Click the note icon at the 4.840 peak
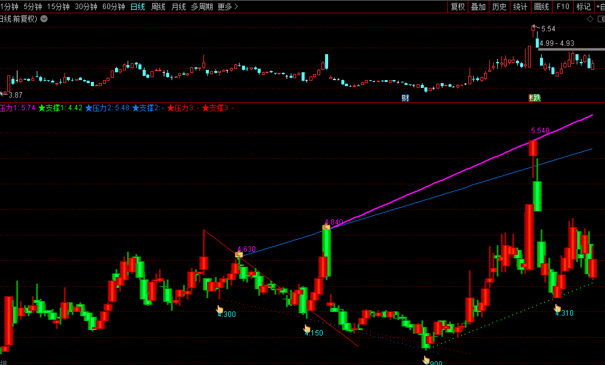 (326, 227)
